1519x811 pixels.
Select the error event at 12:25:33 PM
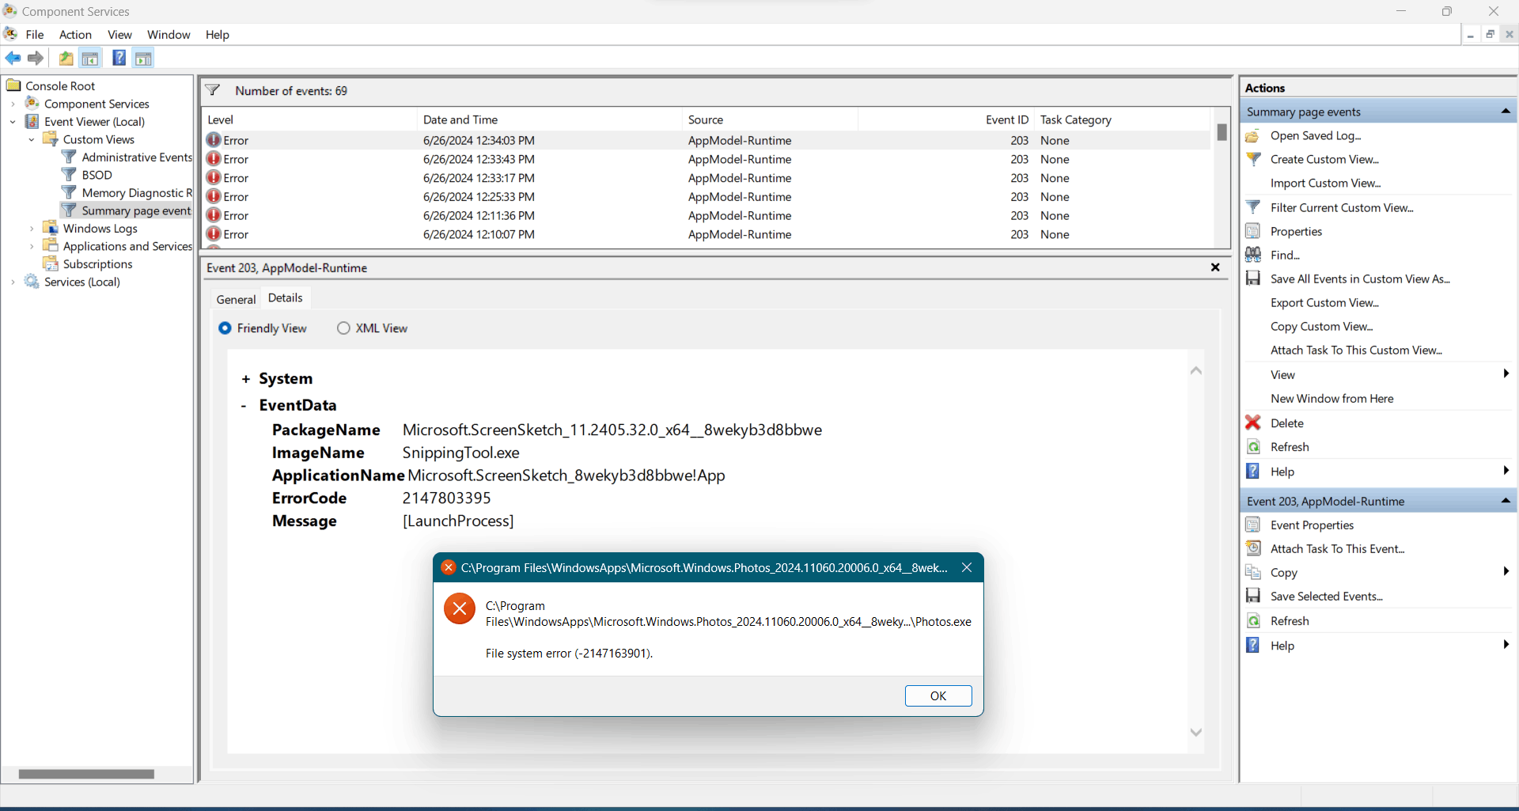click(x=707, y=197)
